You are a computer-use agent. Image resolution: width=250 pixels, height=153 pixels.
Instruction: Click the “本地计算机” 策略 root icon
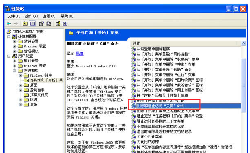click(9, 32)
